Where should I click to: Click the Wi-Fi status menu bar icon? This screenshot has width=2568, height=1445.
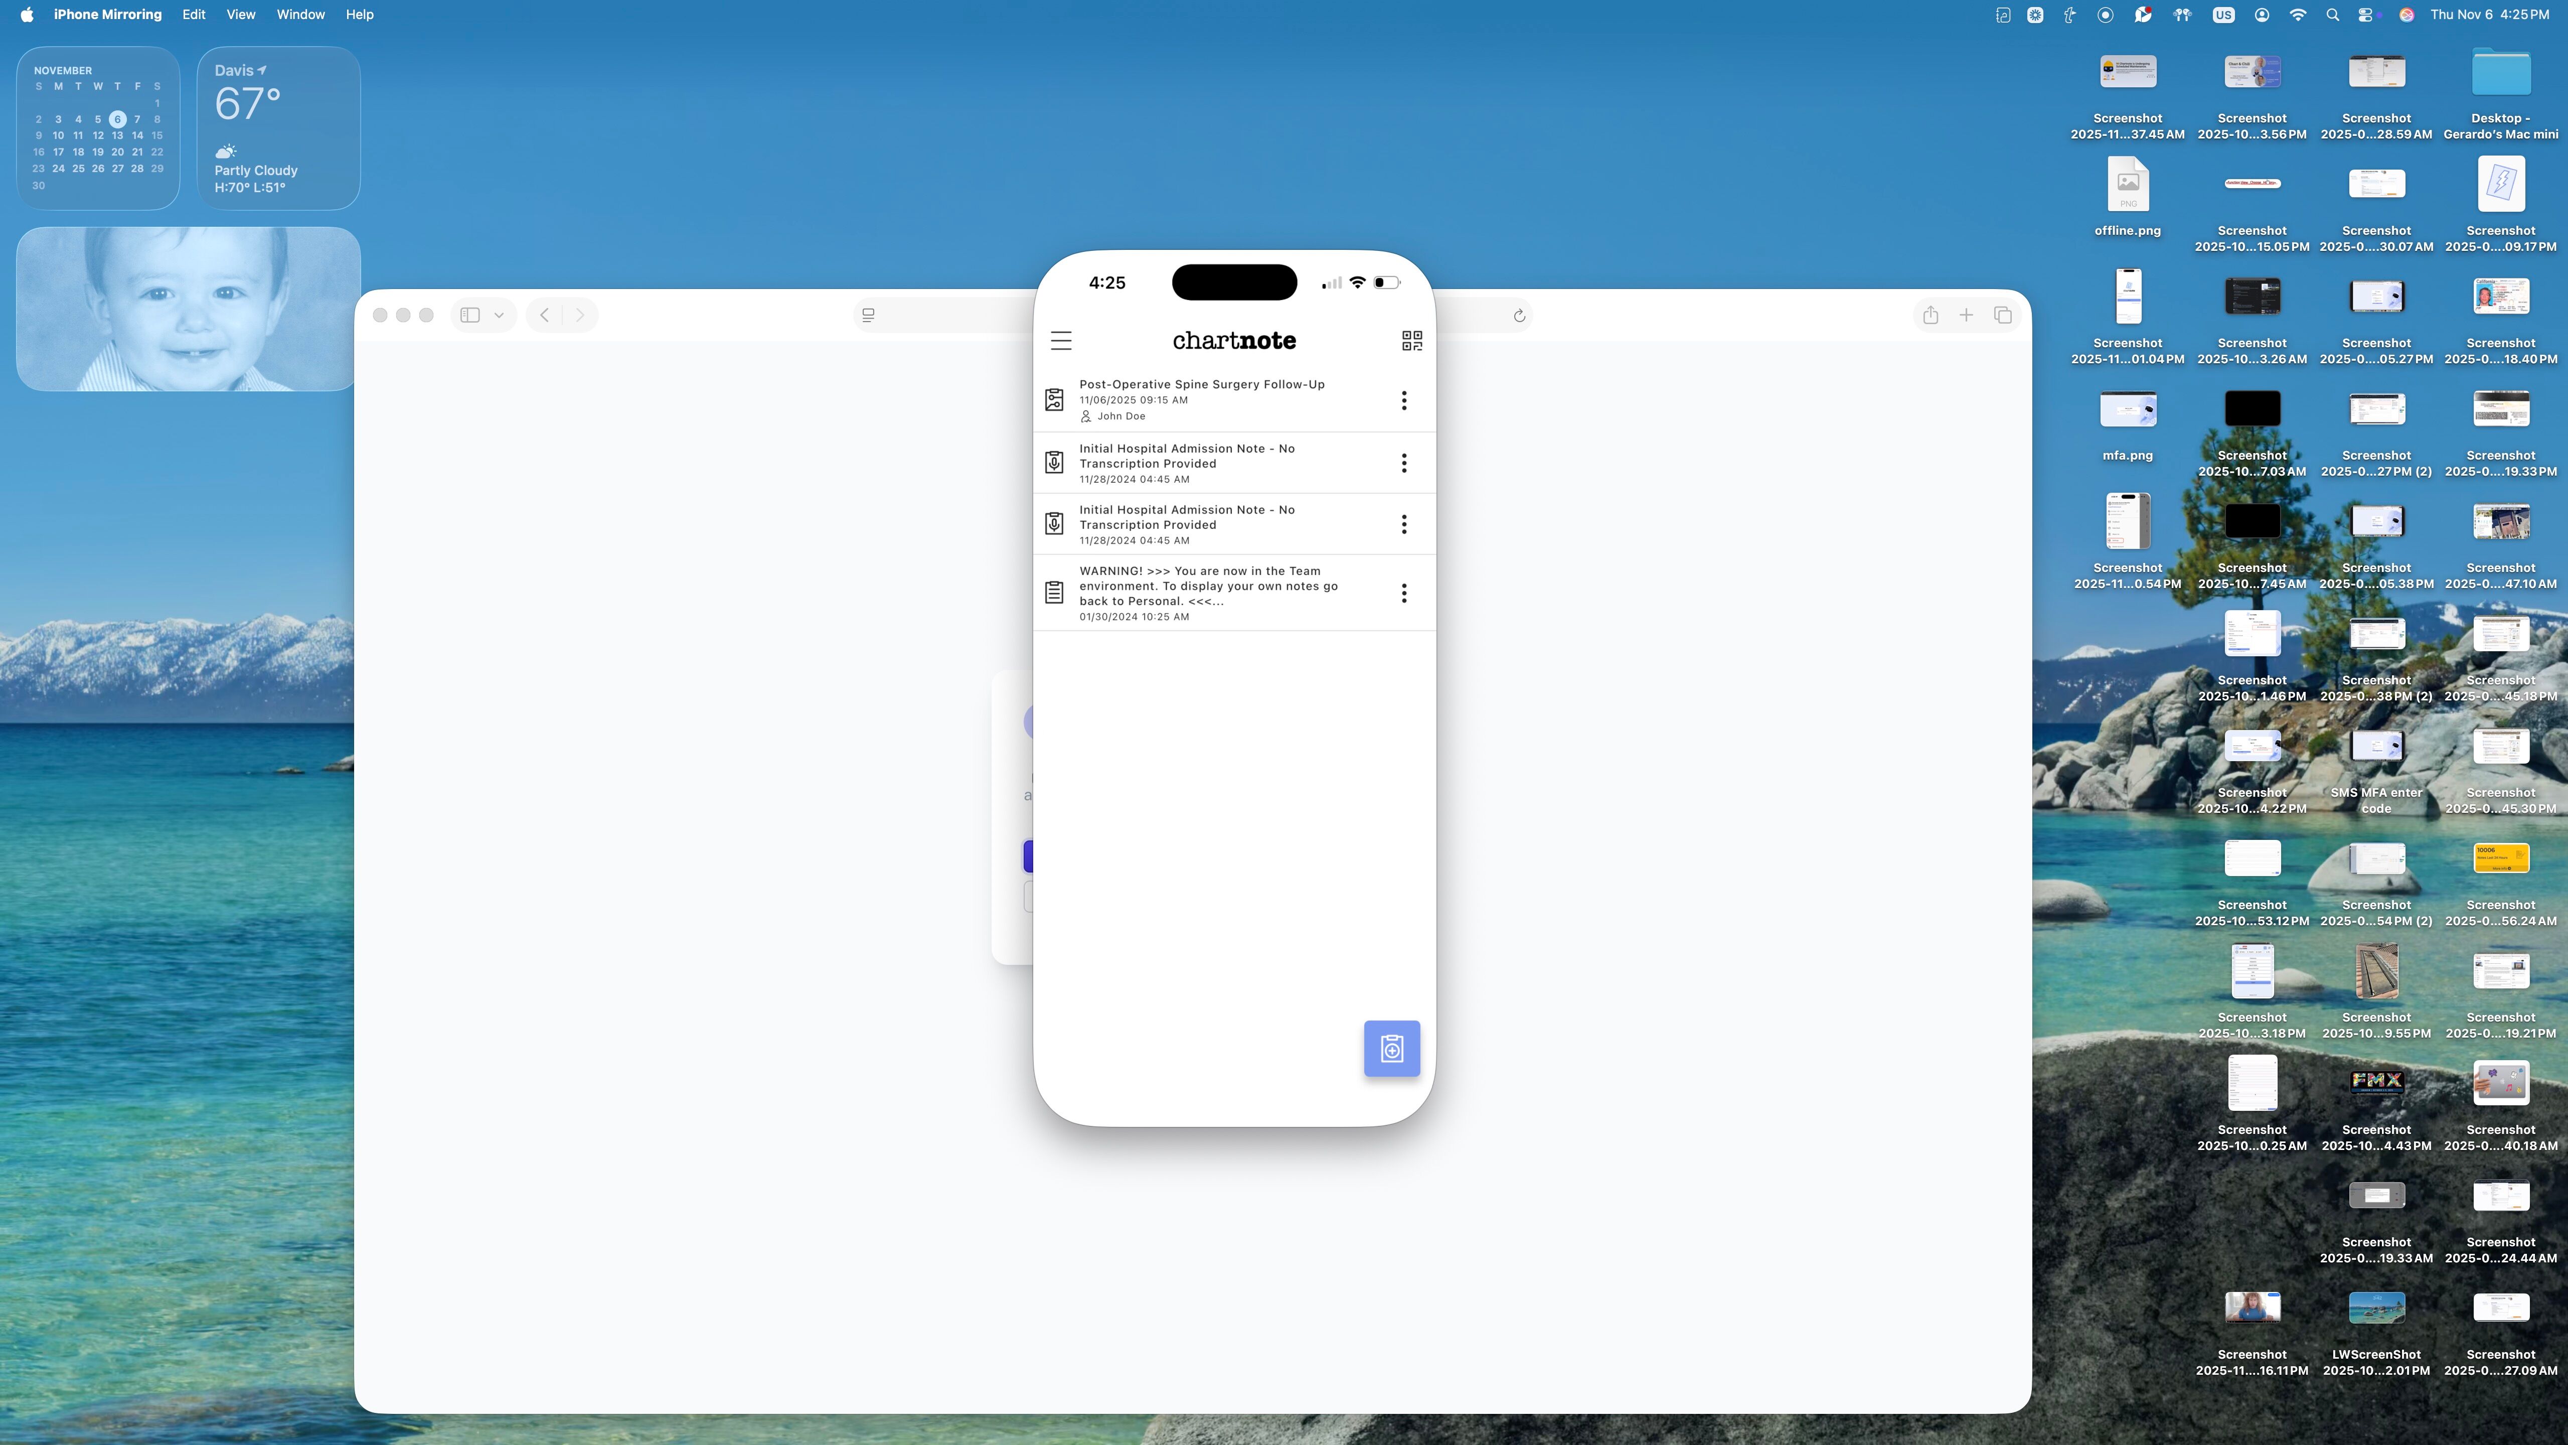pyautogui.click(x=2298, y=14)
